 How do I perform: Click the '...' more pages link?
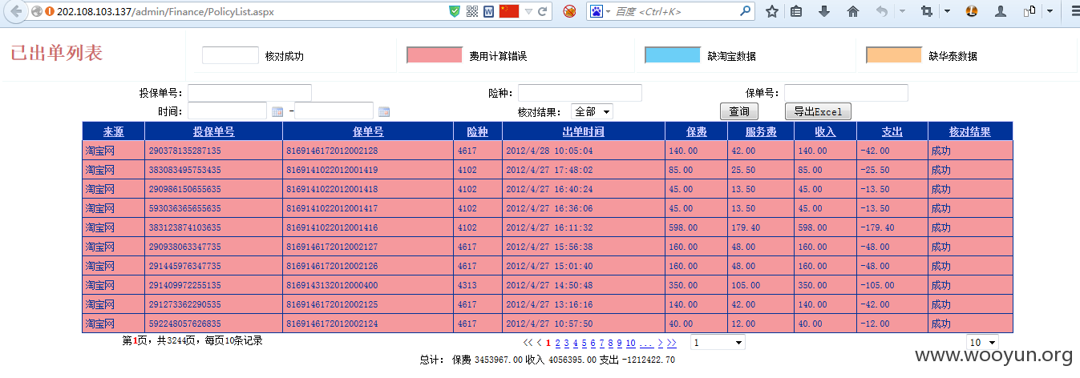tap(646, 343)
